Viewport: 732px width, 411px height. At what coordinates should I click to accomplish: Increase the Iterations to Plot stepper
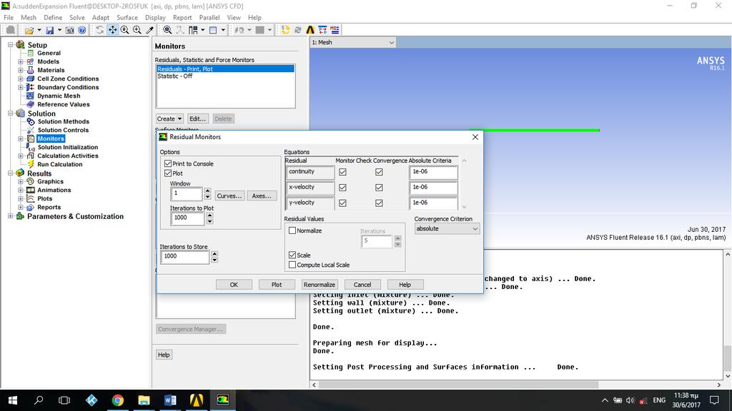pos(209,215)
